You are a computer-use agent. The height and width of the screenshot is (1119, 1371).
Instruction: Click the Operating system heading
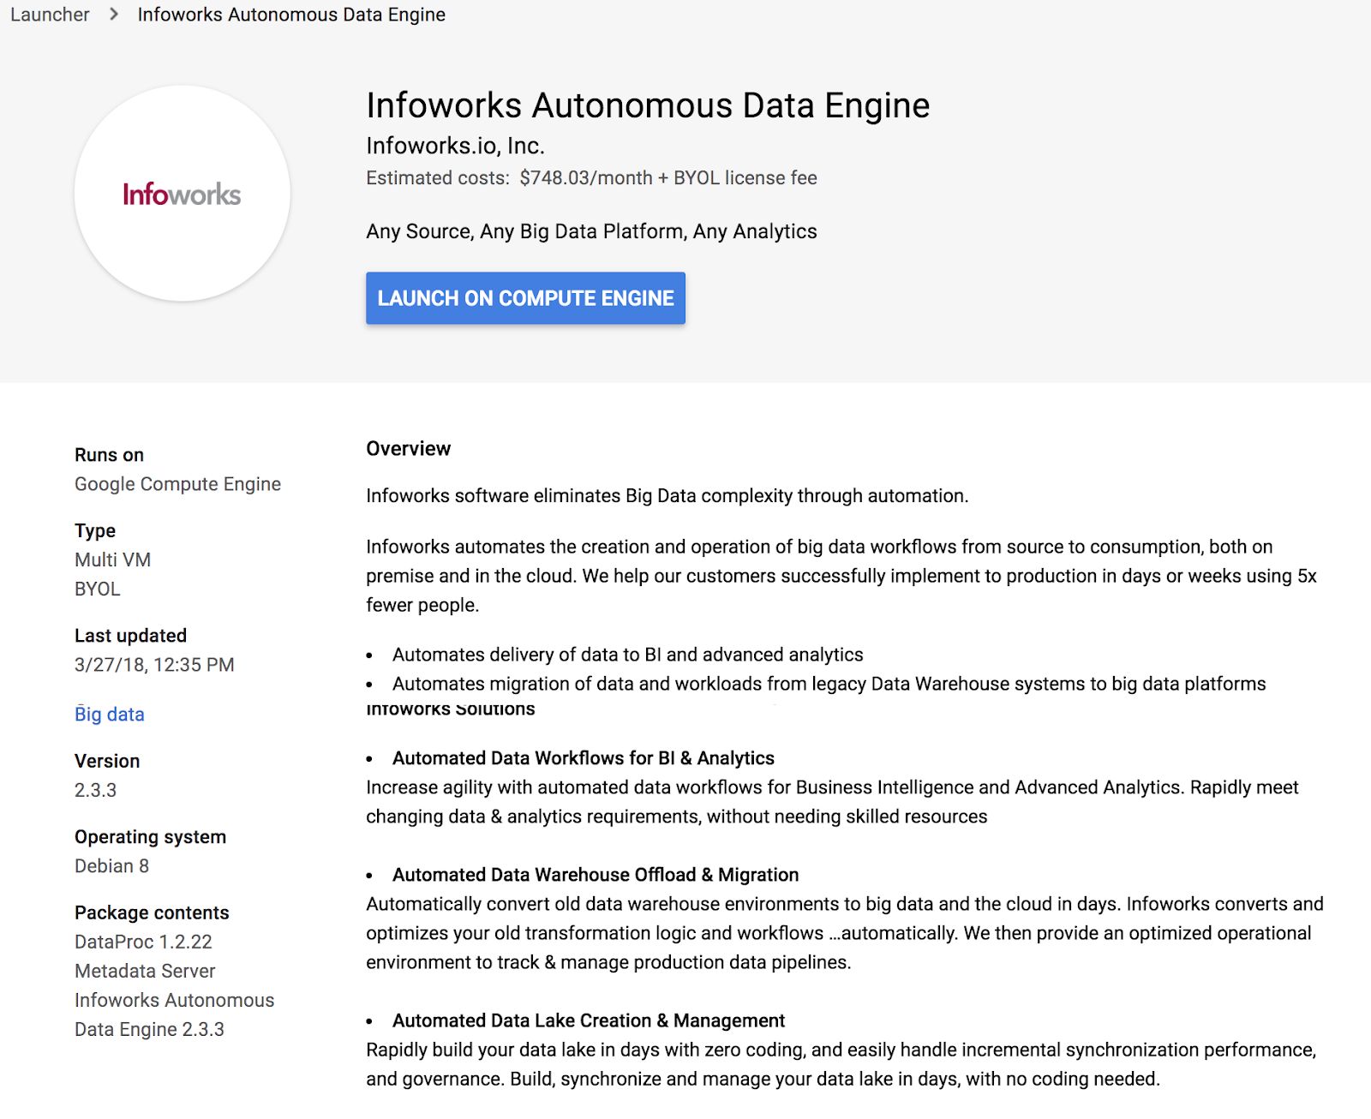(150, 837)
